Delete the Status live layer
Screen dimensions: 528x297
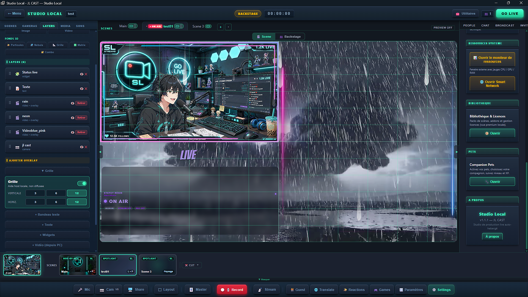(86, 74)
